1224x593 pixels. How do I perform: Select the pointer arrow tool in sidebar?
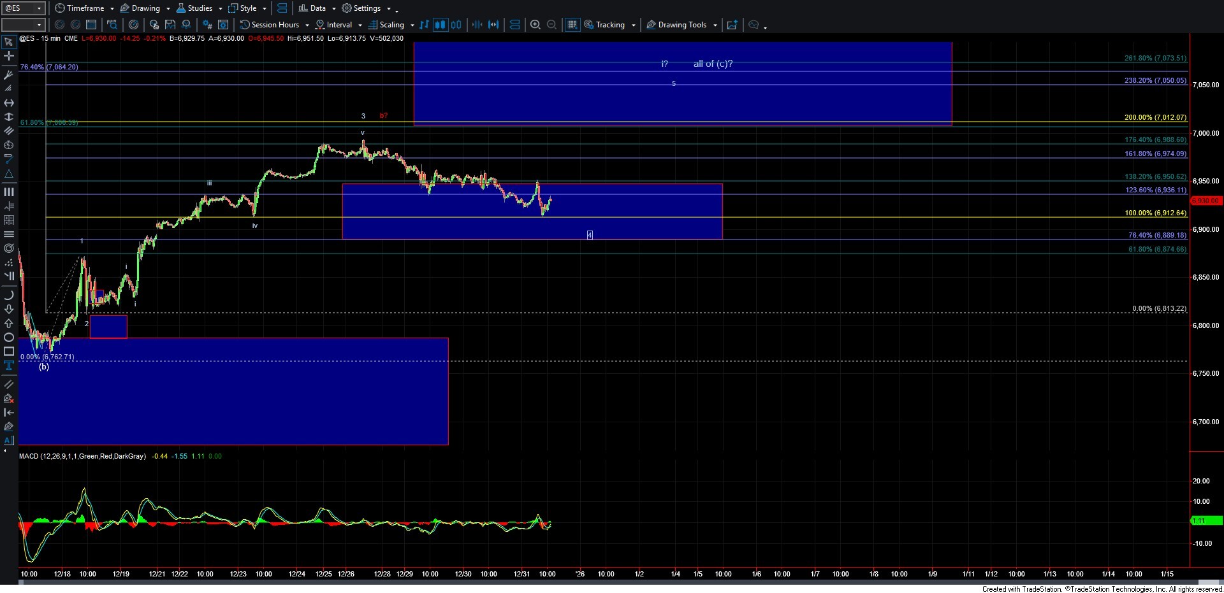pyautogui.click(x=9, y=42)
